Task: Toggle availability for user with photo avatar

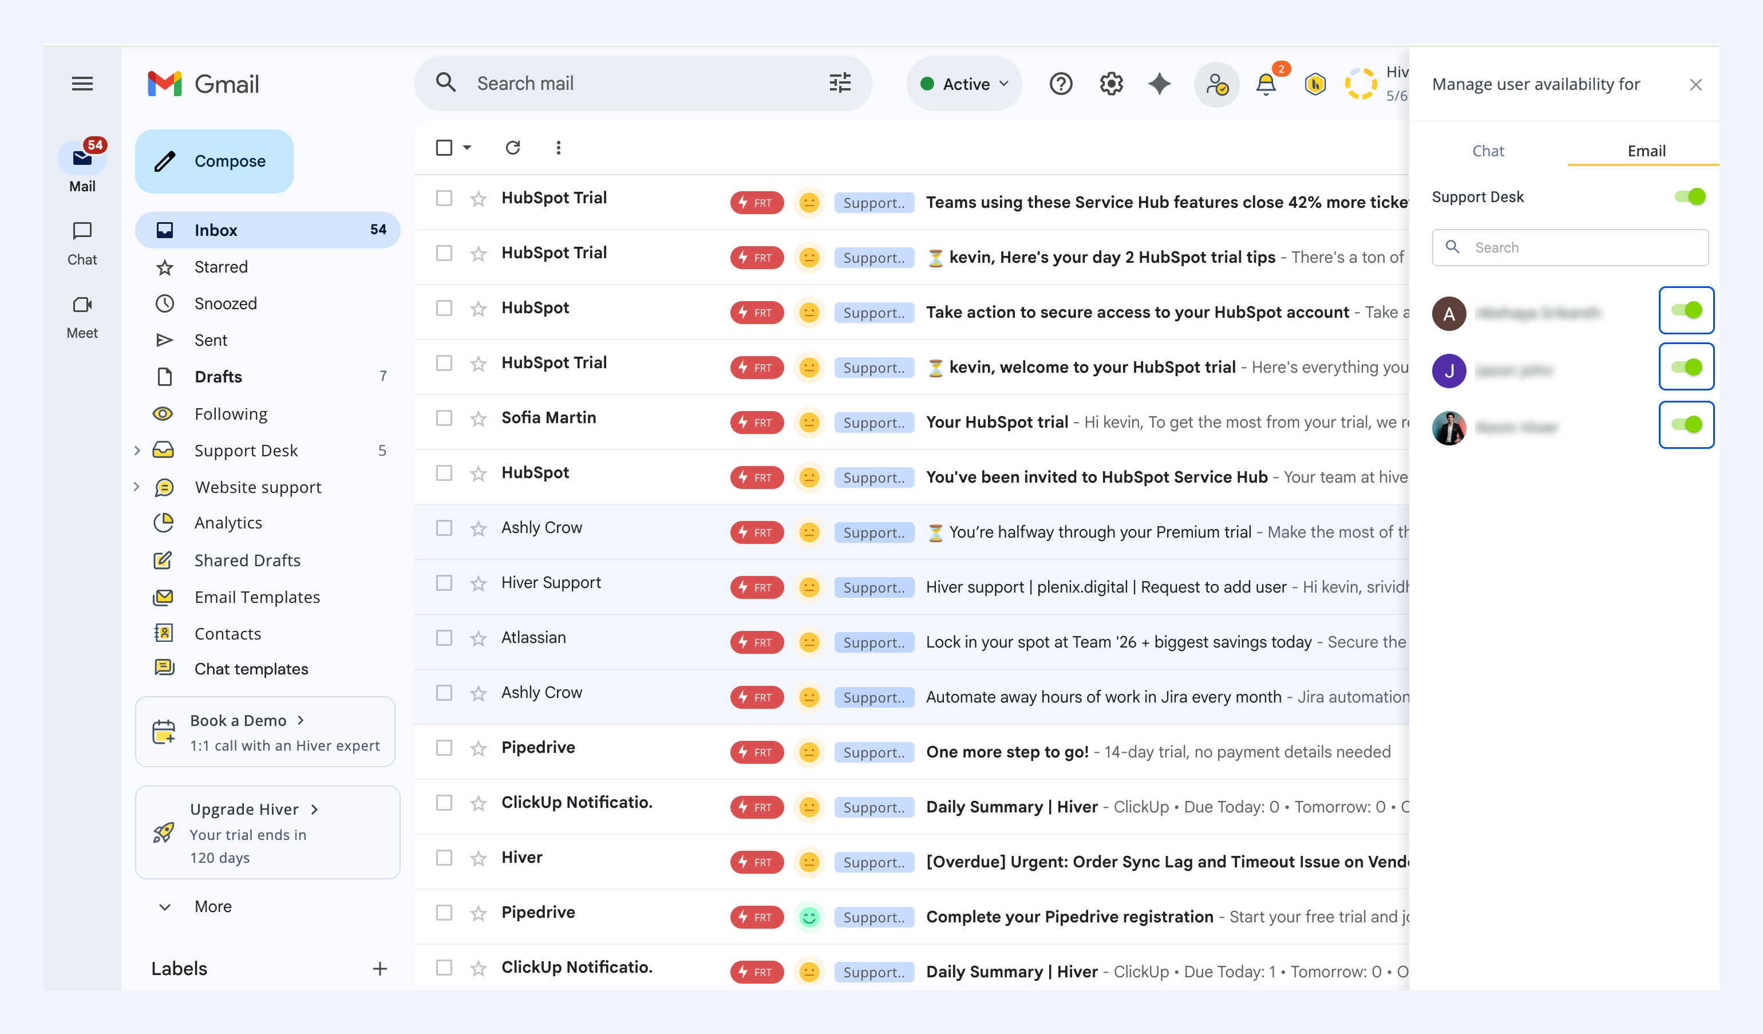Action: [x=1686, y=424]
